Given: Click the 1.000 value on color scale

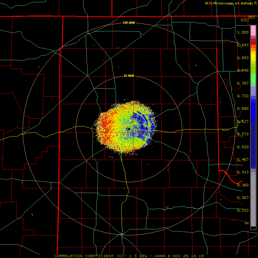Looking at the screenshot, I should click(243, 32).
